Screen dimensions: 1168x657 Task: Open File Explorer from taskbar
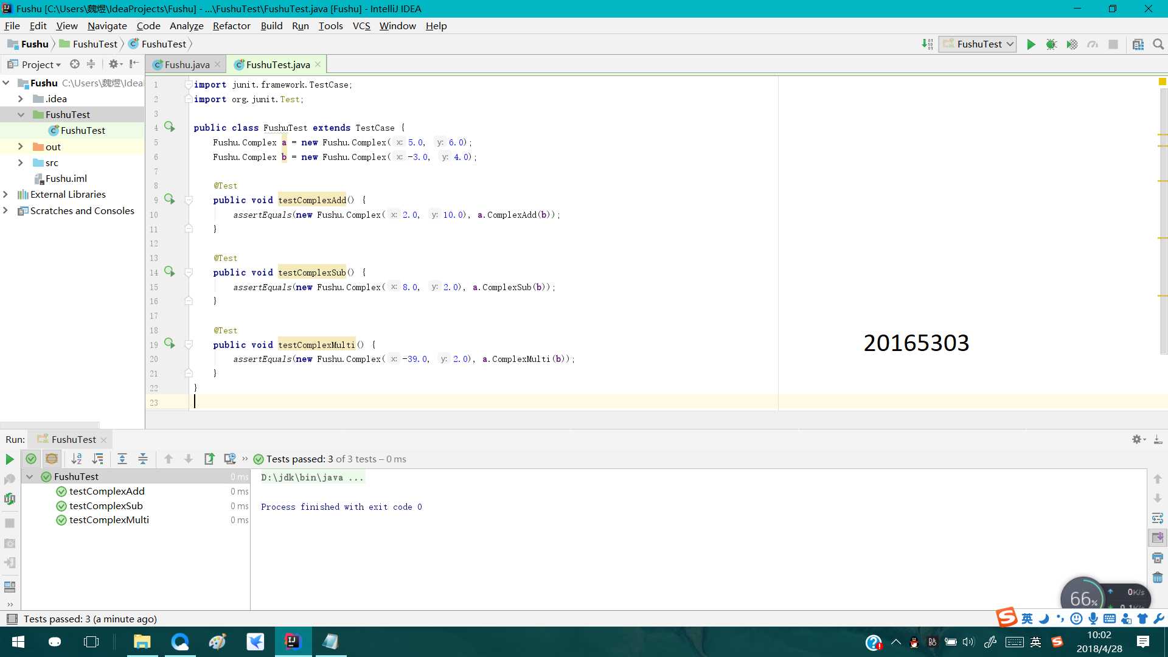click(x=142, y=642)
